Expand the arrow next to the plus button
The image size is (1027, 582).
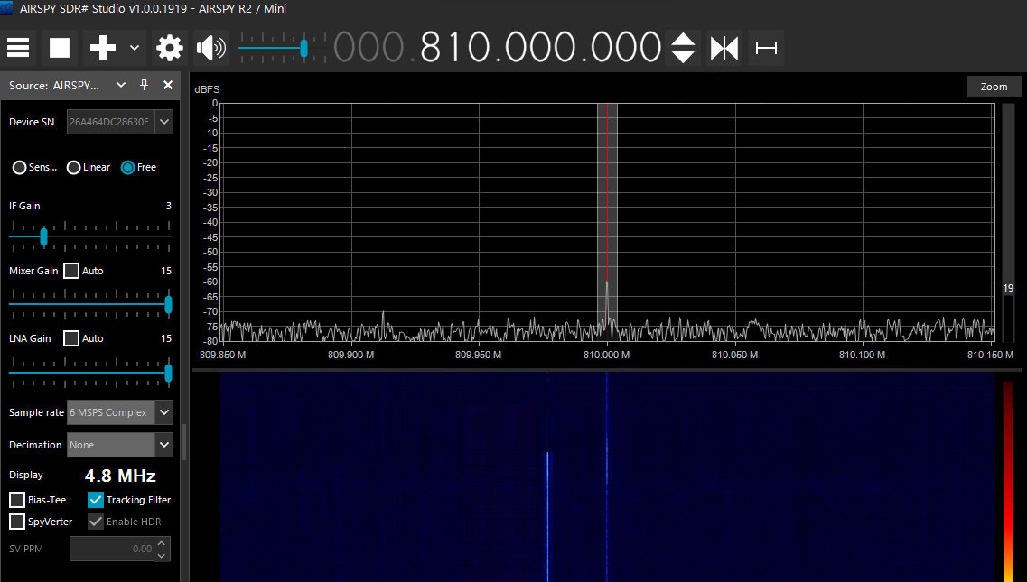click(135, 48)
